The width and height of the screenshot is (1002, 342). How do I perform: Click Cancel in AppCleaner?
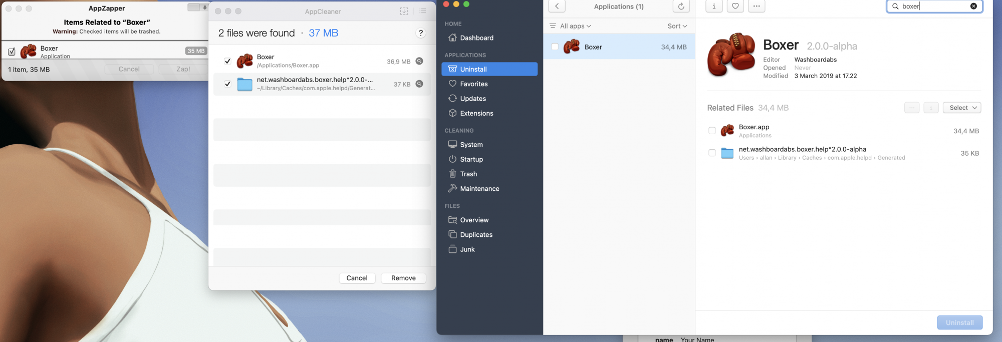[357, 278]
